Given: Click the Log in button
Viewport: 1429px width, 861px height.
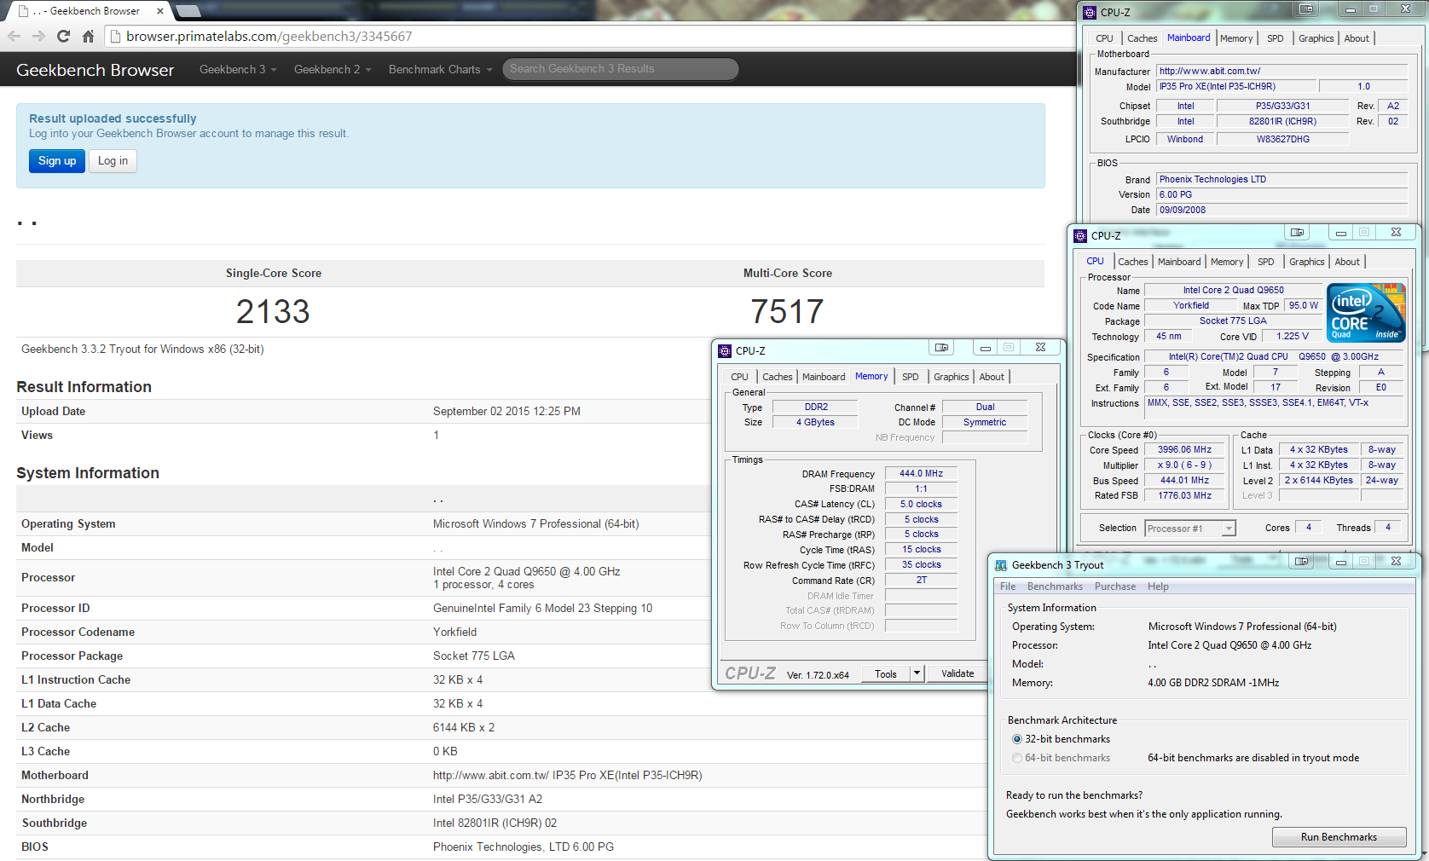Looking at the screenshot, I should click(113, 160).
